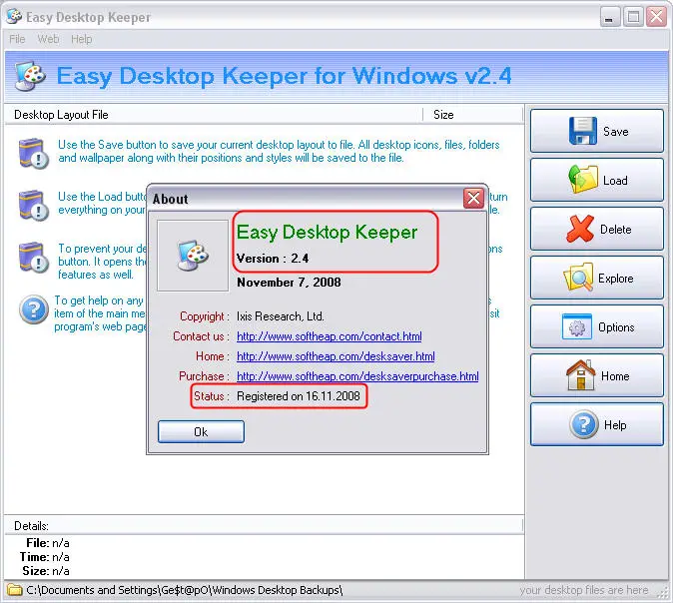Click the 'File: n/a' detail line
This screenshot has height=603, width=673.
pos(47,543)
